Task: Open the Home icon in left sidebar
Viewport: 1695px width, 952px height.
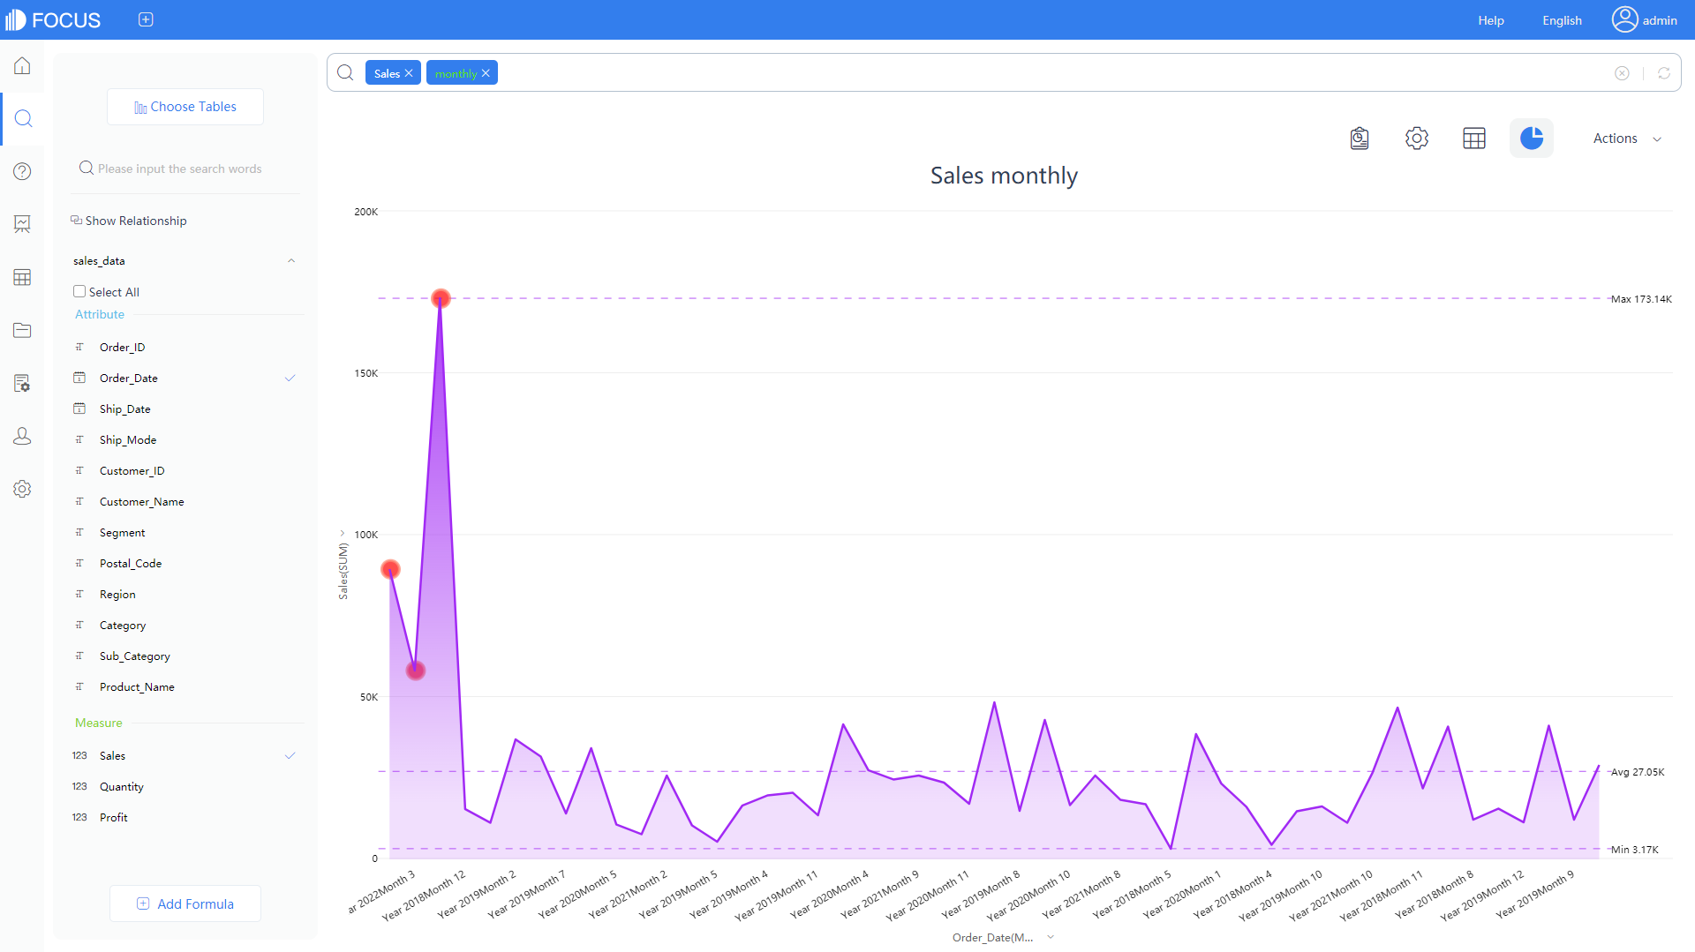Action: 22,66
